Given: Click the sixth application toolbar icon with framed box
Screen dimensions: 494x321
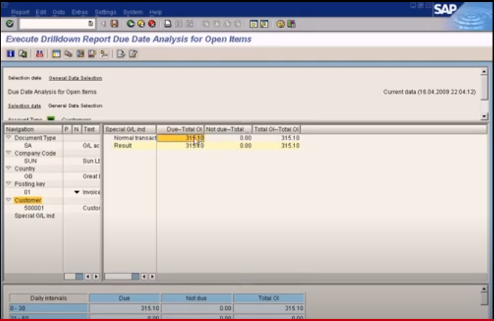Looking at the screenshot, I should pos(80,54).
